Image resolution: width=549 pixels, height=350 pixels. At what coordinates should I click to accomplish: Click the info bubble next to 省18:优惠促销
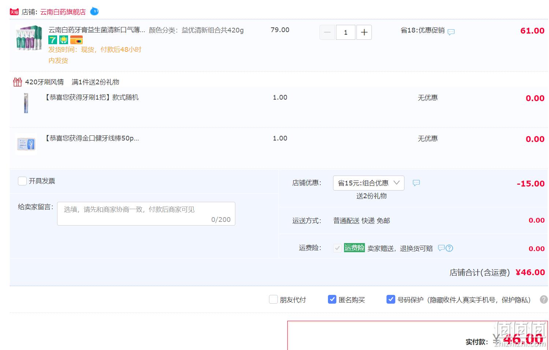451,32
